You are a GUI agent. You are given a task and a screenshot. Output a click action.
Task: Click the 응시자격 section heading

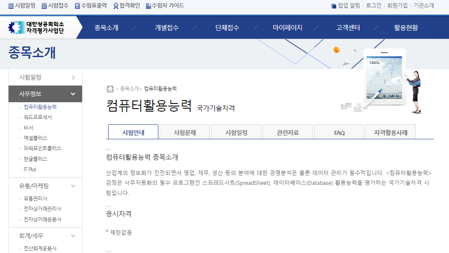[119, 214]
